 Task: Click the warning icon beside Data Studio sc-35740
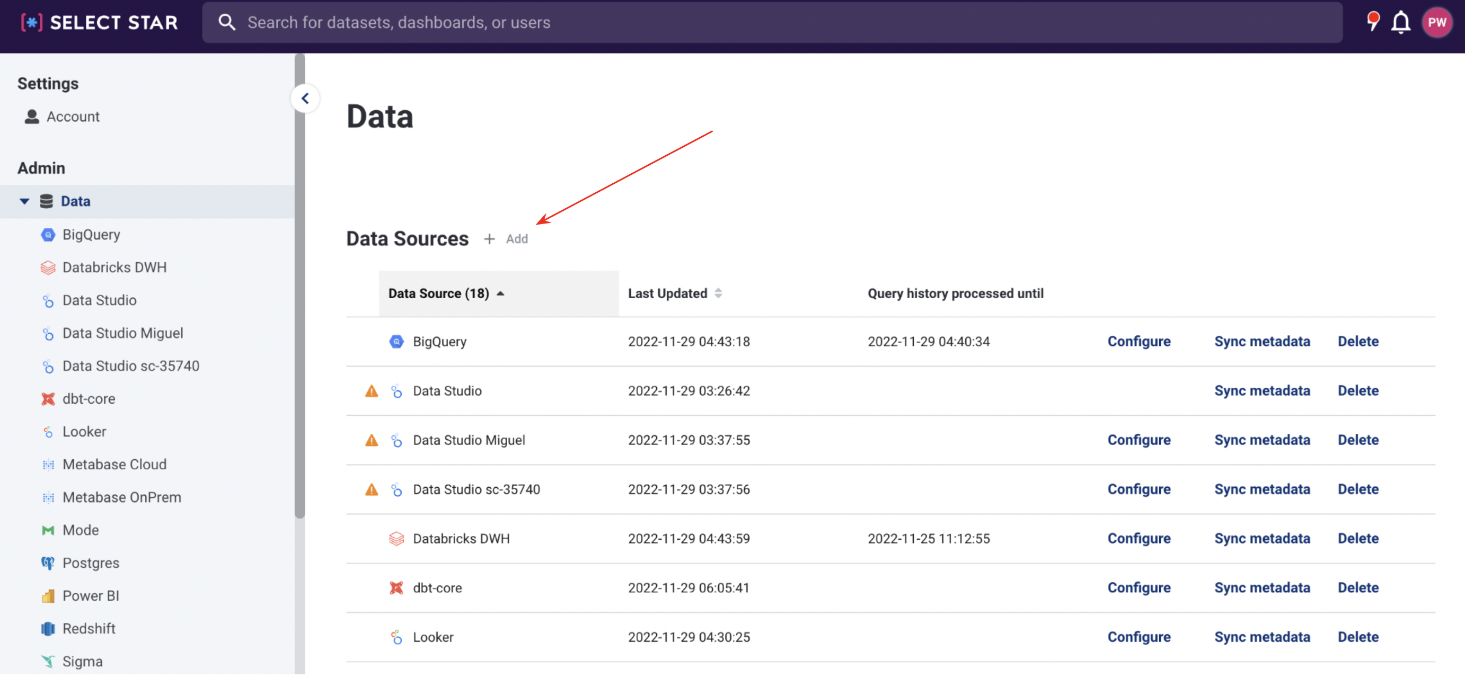click(372, 490)
